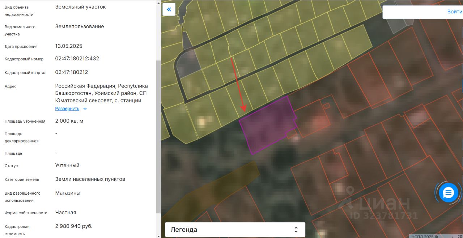Screen dimensions: 463x238
Task: Click the chevron next to Развернуть
Action: pyautogui.click(x=85, y=109)
